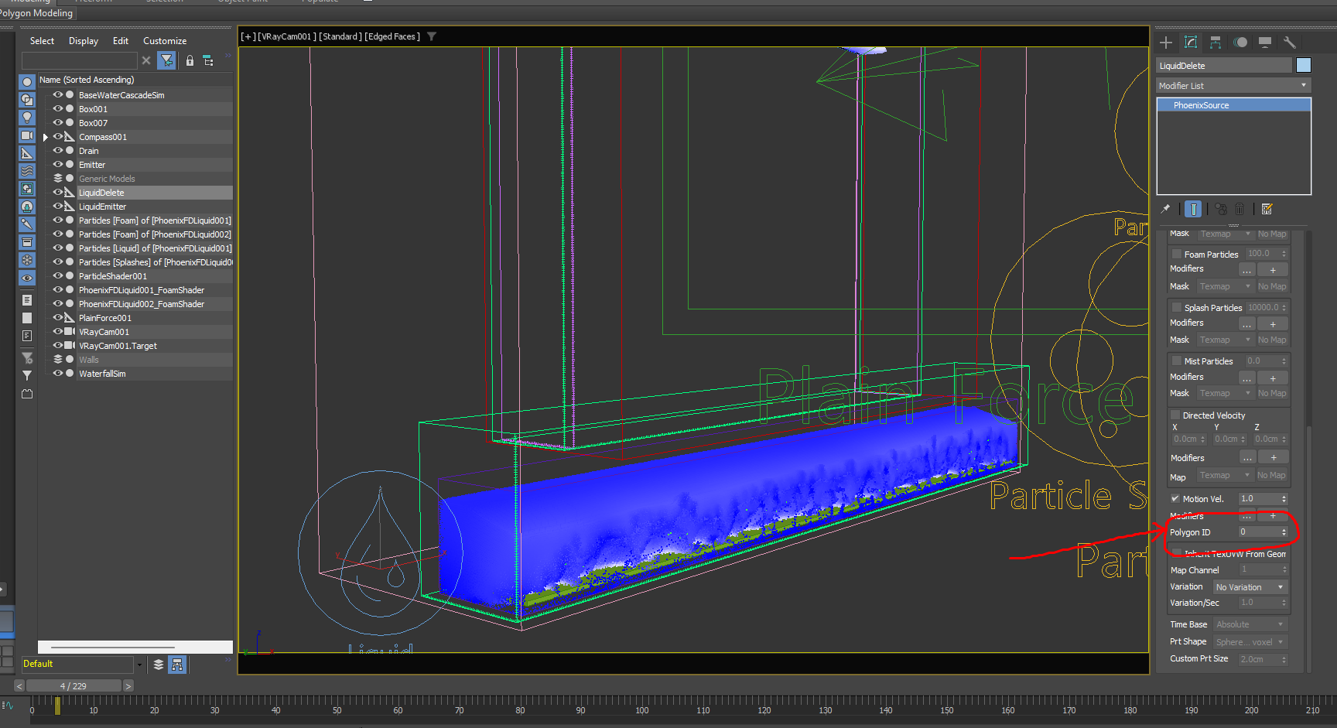Image resolution: width=1337 pixels, height=728 pixels.
Task: Open the Time Base Absolute dropdown
Action: pos(1250,624)
